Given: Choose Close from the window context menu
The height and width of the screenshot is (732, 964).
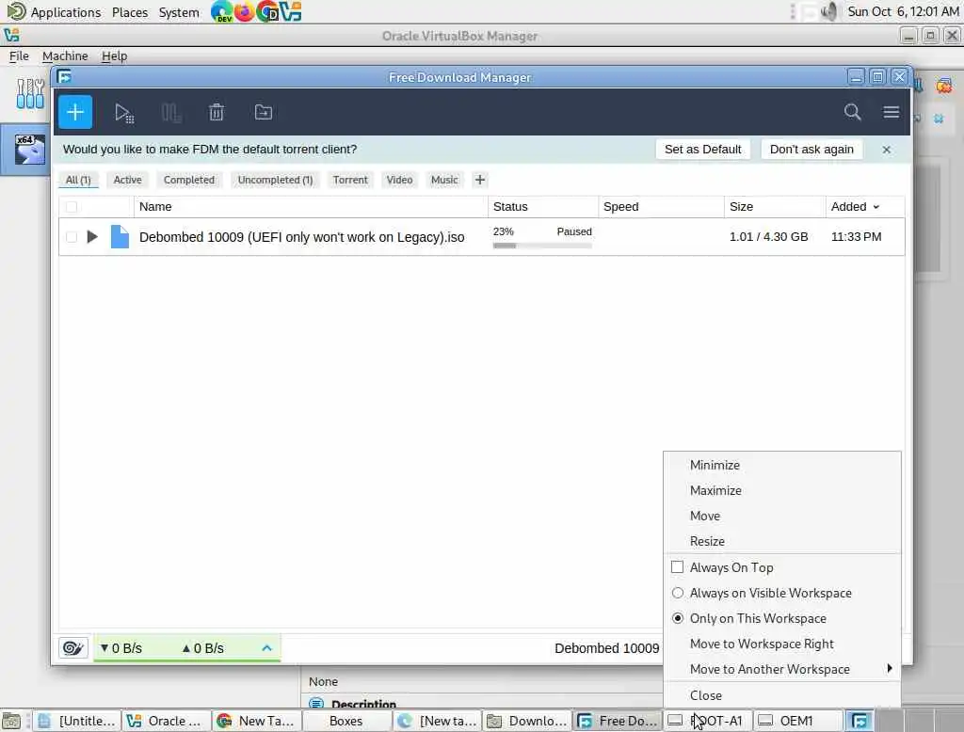Looking at the screenshot, I should click(782, 695).
